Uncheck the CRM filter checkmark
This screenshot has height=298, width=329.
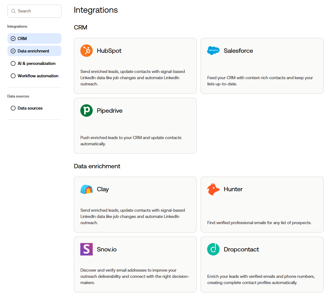coord(13,38)
